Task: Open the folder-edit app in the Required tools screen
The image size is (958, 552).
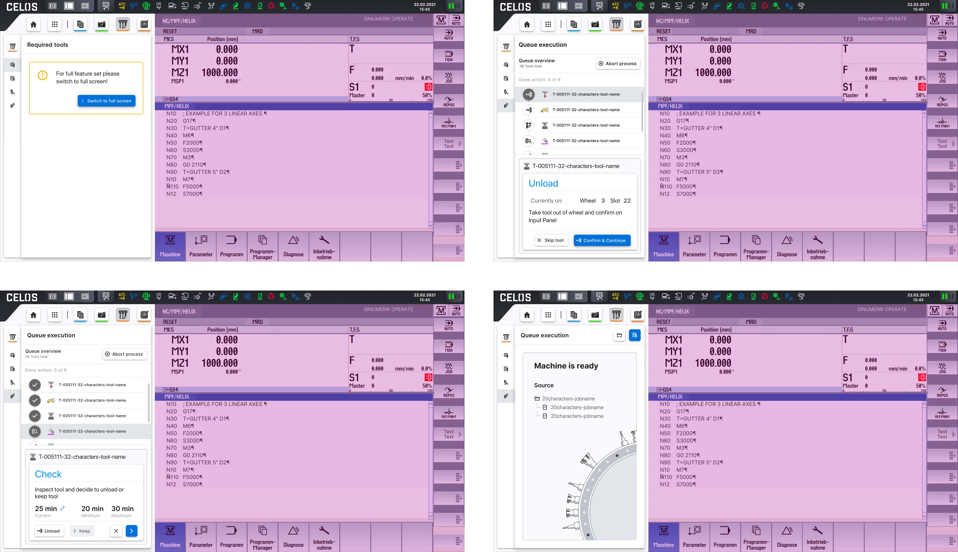Action: tap(102, 25)
